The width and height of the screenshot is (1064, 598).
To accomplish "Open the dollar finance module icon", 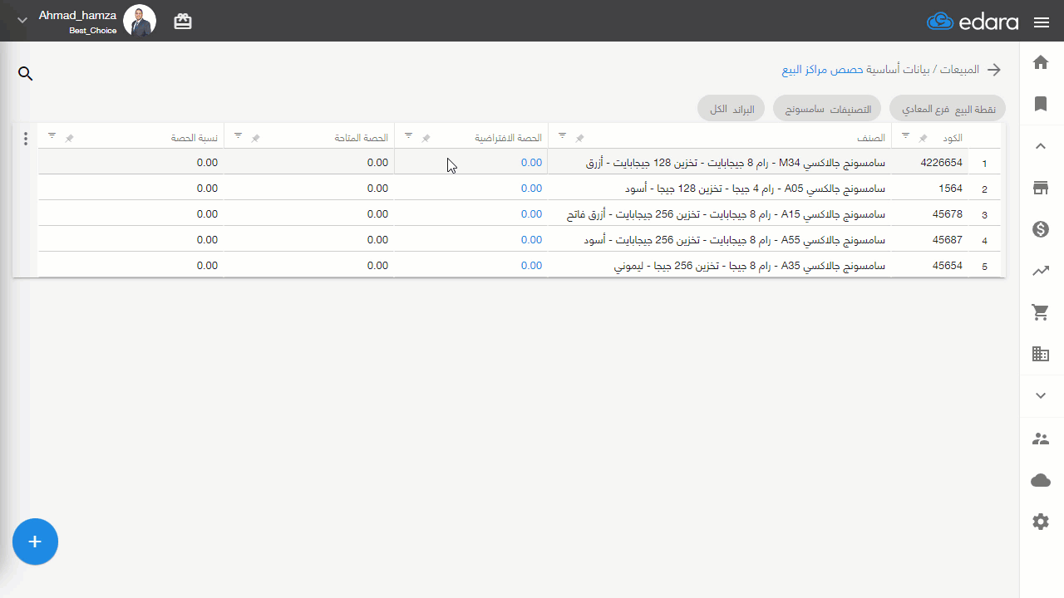I will coord(1041,229).
